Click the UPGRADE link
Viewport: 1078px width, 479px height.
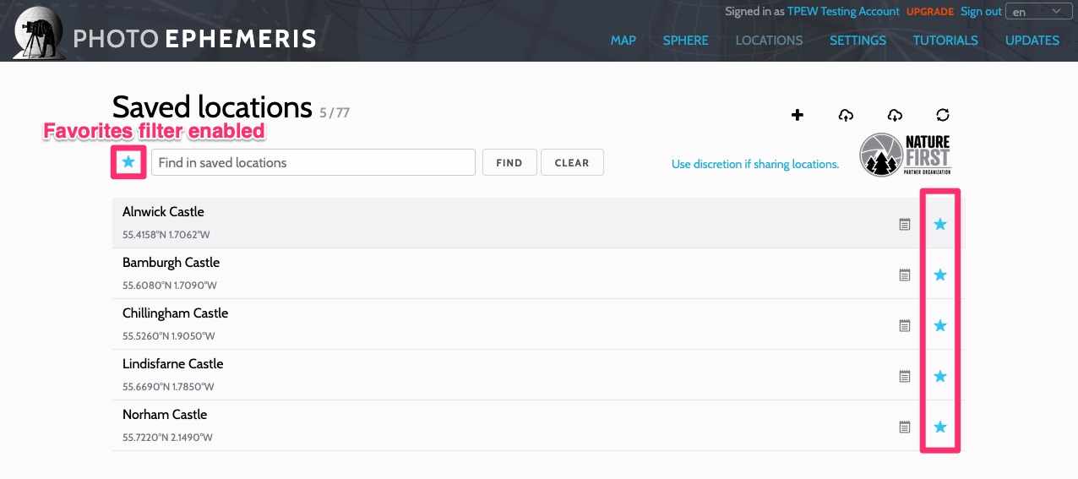point(930,12)
